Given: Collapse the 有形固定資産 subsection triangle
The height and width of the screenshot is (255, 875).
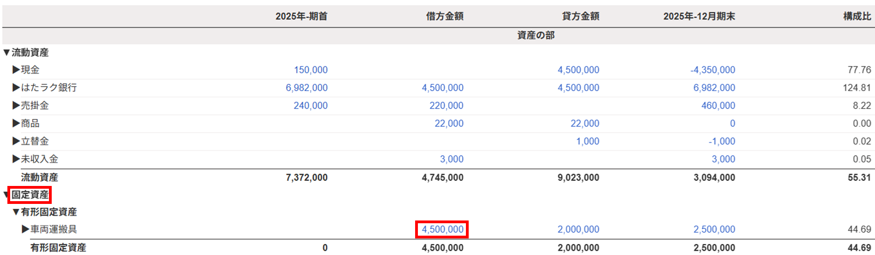Looking at the screenshot, I should [16, 212].
